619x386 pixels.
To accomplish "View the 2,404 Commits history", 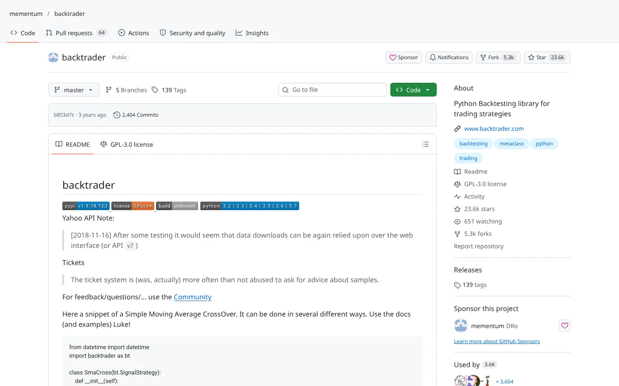I will point(136,115).
